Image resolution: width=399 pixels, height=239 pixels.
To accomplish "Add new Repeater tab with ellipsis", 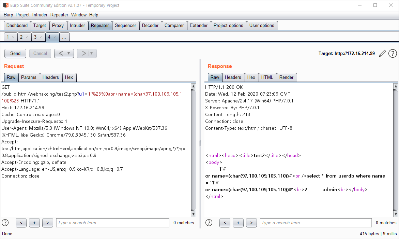I will pos(64,37).
